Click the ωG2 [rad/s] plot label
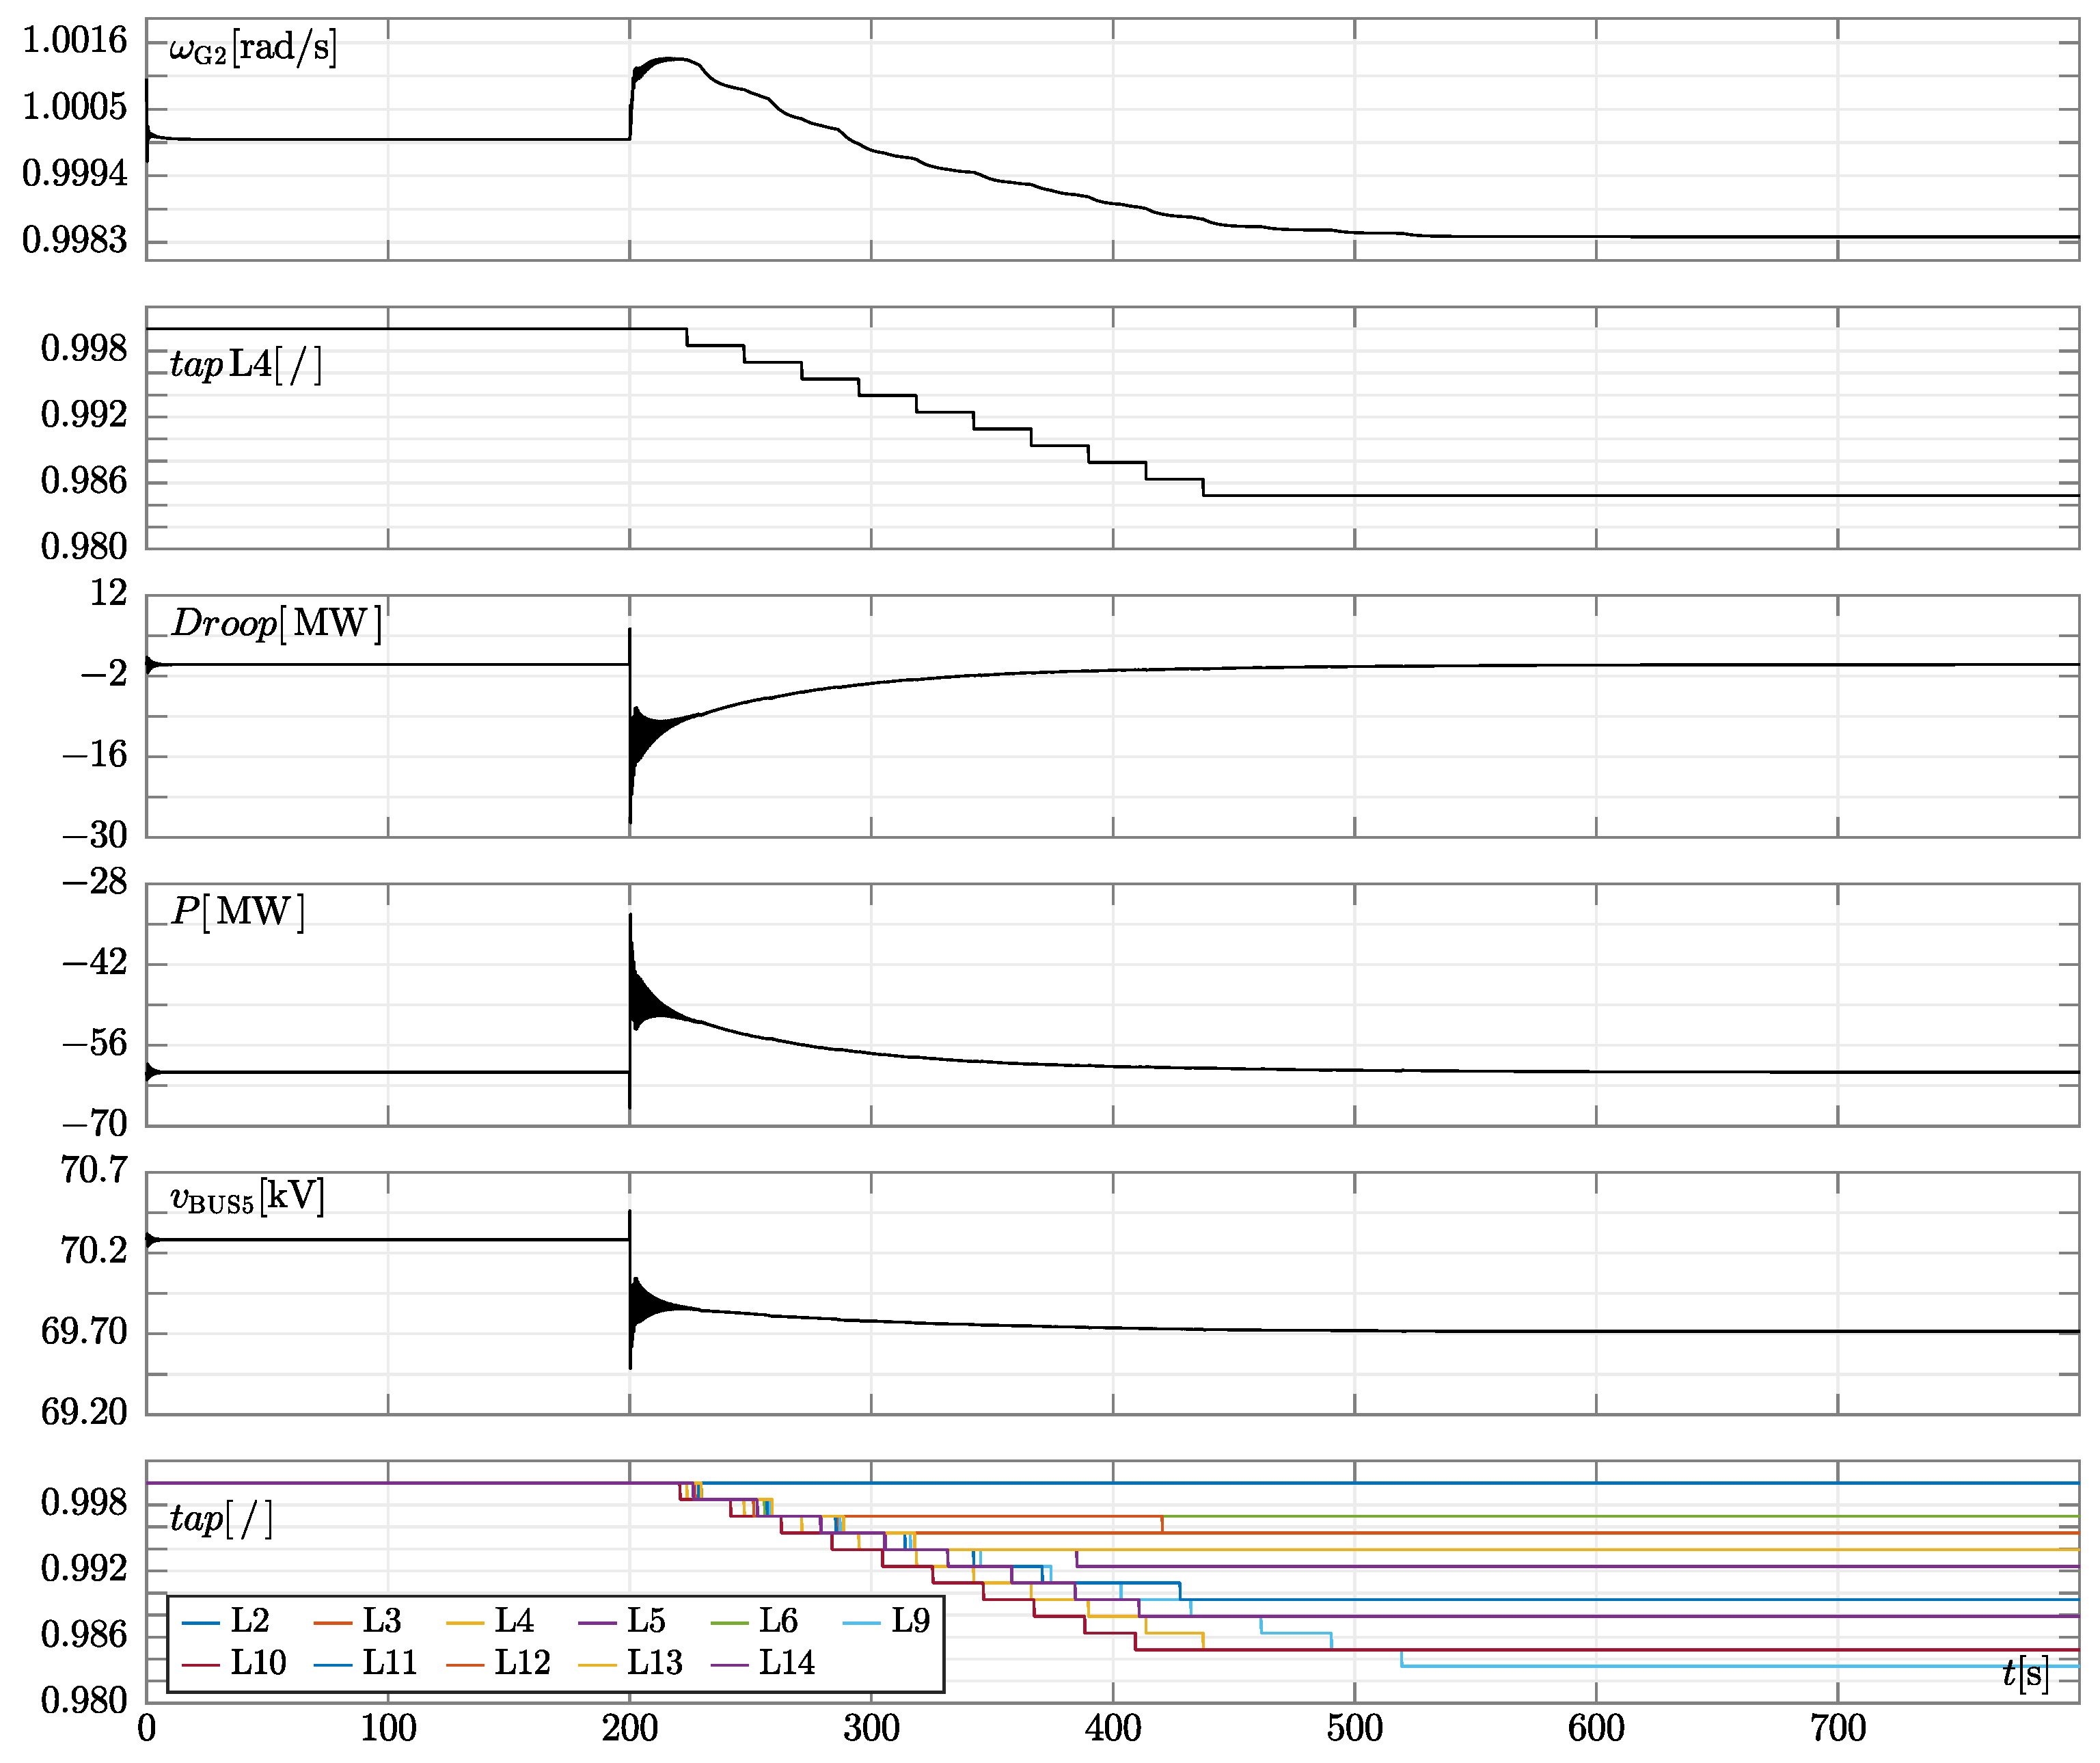 [x=253, y=48]
